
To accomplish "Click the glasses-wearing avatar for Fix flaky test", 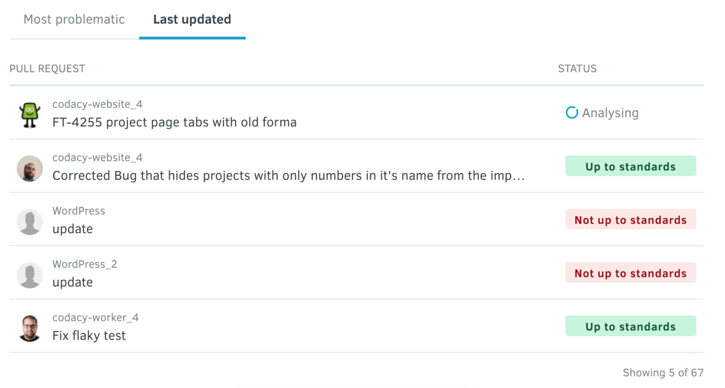I will (30, 328).
